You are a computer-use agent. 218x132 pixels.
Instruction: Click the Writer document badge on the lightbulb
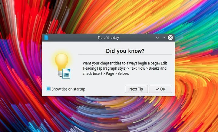point(66,74)
